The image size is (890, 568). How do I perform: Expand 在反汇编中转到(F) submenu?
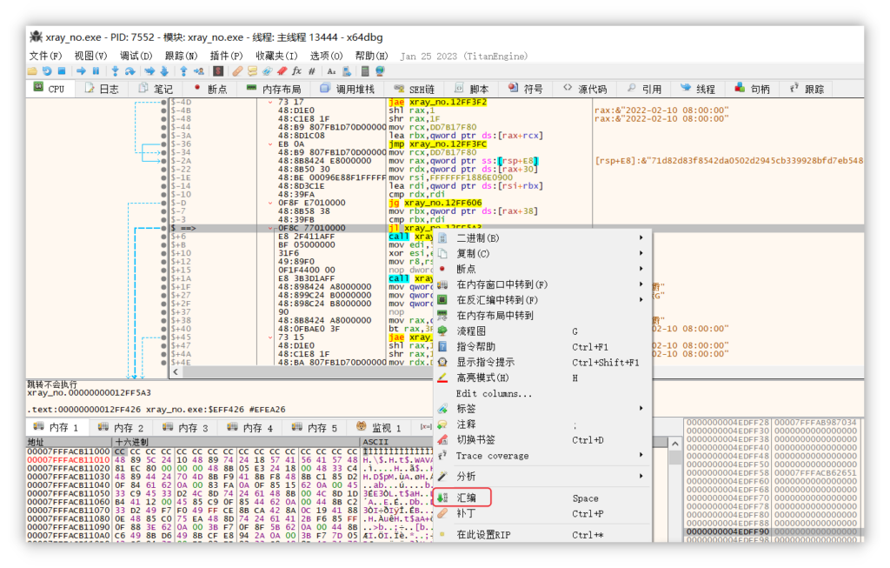[x=543, y=300]
